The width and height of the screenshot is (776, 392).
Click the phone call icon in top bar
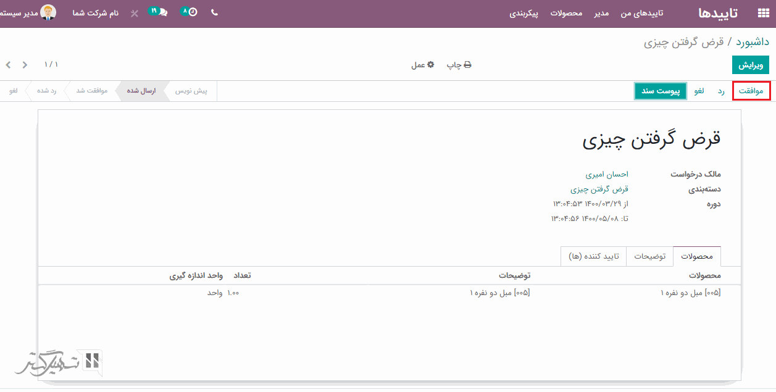point(214,12)
